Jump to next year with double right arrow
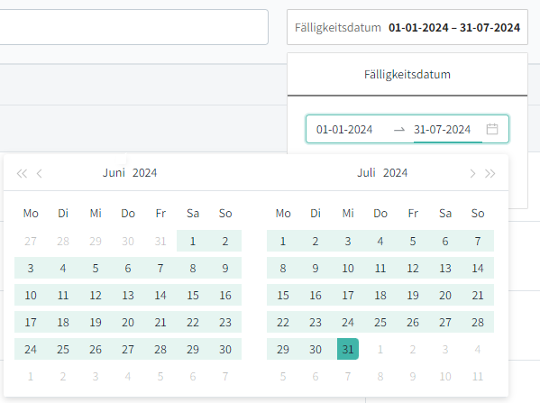Screen dimensions: 540x403 click(490, 173)
